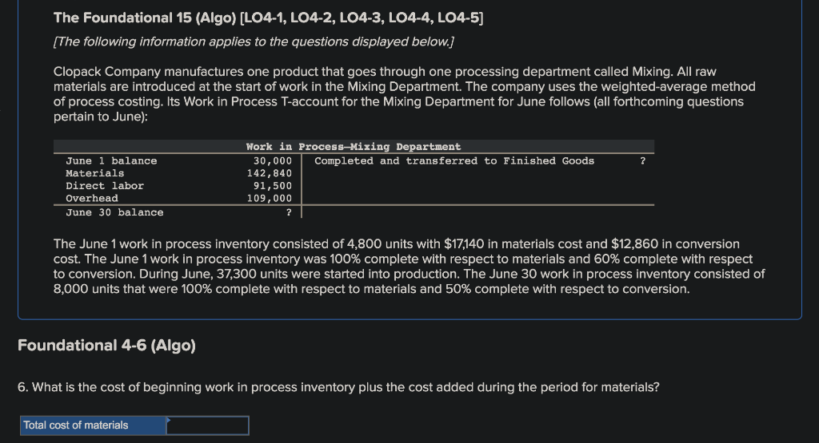Click the Total cost of materials answer field
Viewport: 819px width, 443px height.
coord(207,425)
